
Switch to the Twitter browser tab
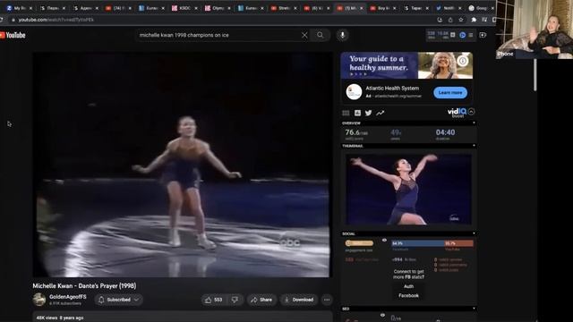click(449, 8)
